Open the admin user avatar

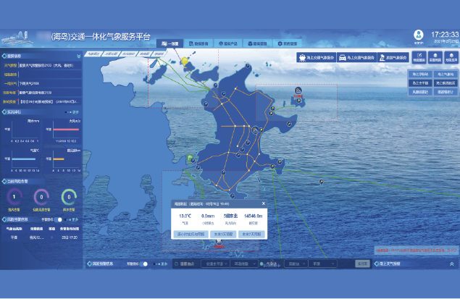[x=419, y=35]
